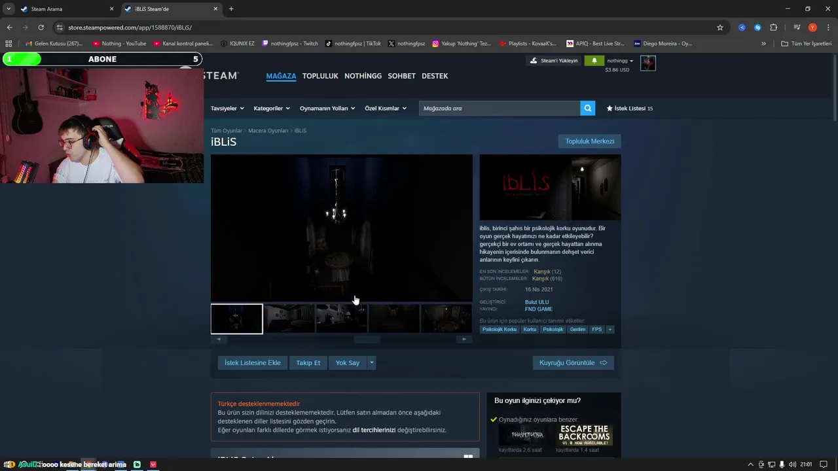Open TOPLULUK community menu
Image resolution: width=838 pixels, height=471 pixels.
click(x=320, y=76)
